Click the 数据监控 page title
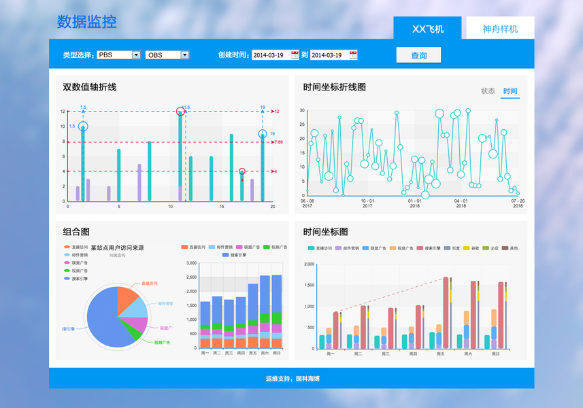The image size is (583, 408). 86,22
